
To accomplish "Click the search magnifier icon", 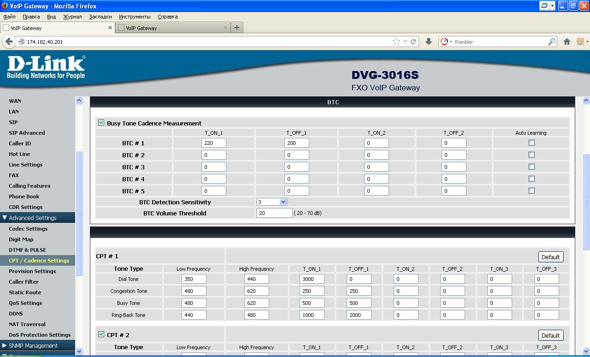I will pyautogui.click(x=551, y=42).
